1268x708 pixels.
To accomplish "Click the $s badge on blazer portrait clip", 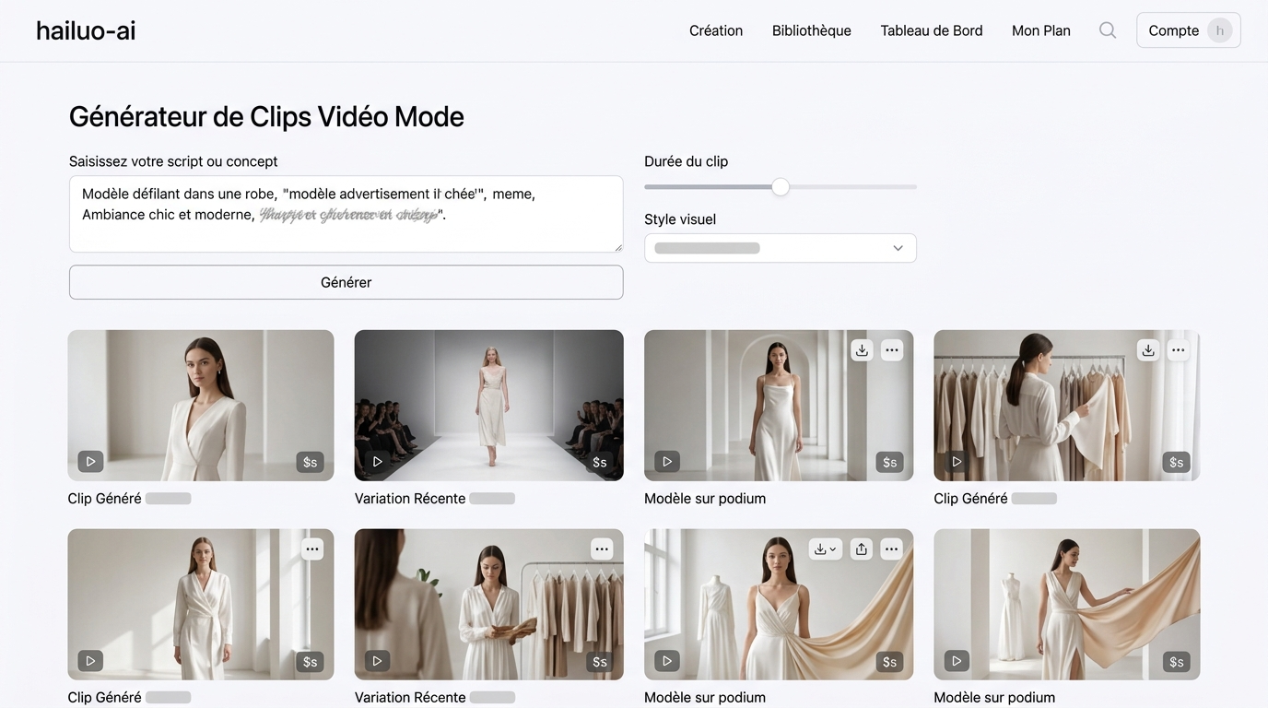I will click(x=311, y=462).
